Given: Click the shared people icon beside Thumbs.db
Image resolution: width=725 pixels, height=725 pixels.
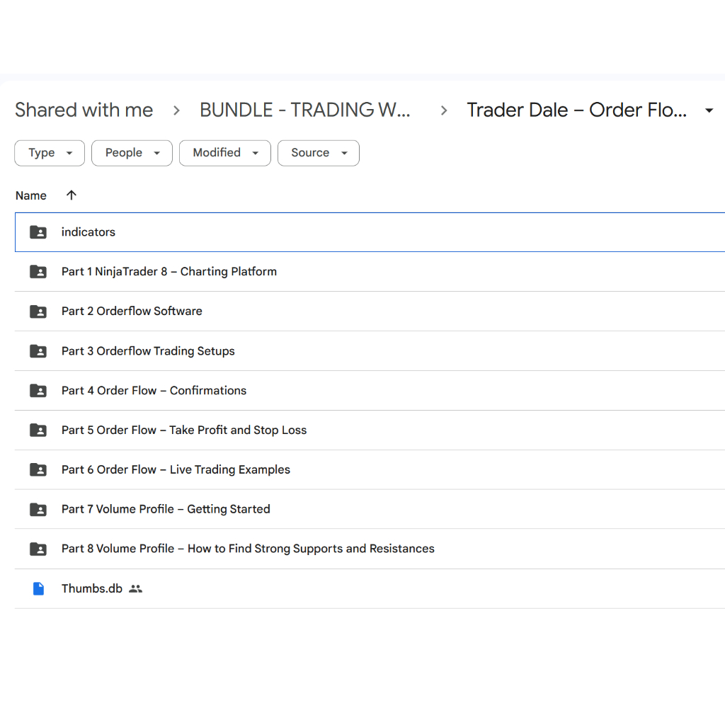Looking at the screenshot, I should click(135, 588).
